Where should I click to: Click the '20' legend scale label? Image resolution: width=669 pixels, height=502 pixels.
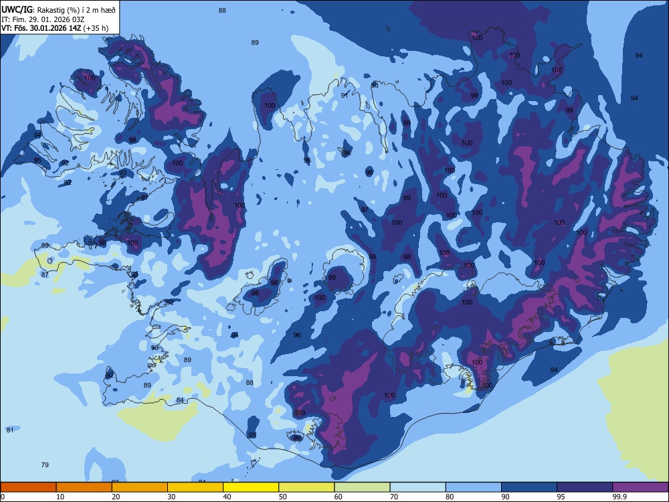[116, 497]
